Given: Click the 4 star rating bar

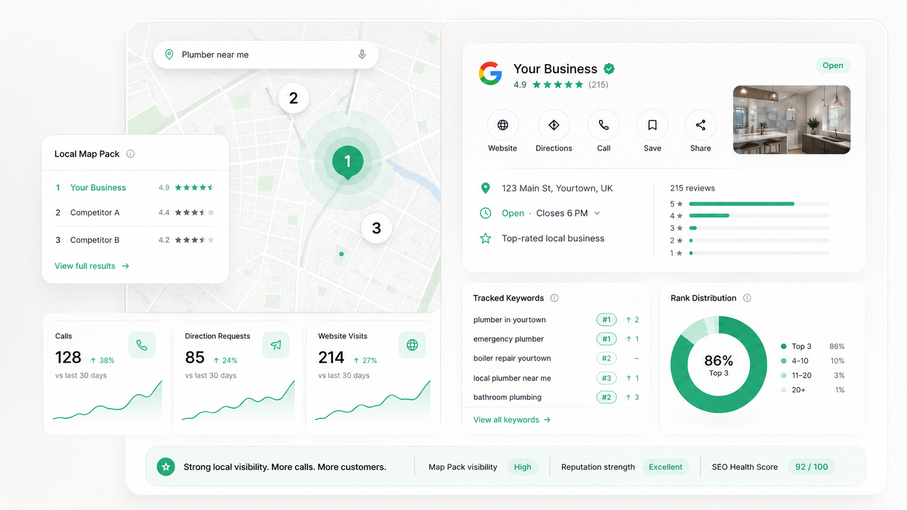Looking at the screenshot, I should pyautogui.click(x=759, y=216).
